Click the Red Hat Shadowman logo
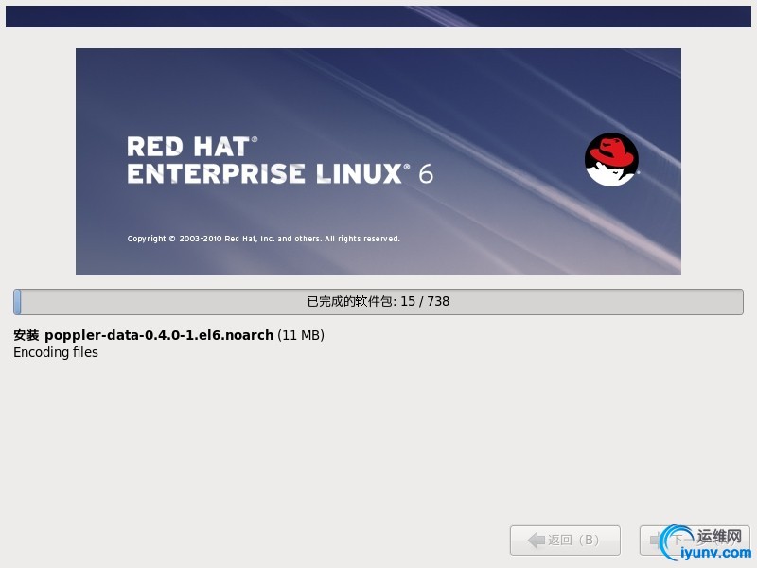The image size is (757, 568). (611, 159)
